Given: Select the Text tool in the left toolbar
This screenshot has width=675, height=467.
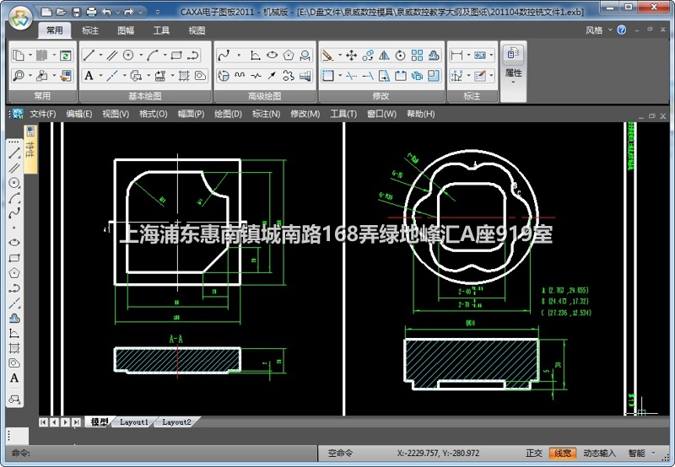Looking at the screenshot, I should [14, 378].
